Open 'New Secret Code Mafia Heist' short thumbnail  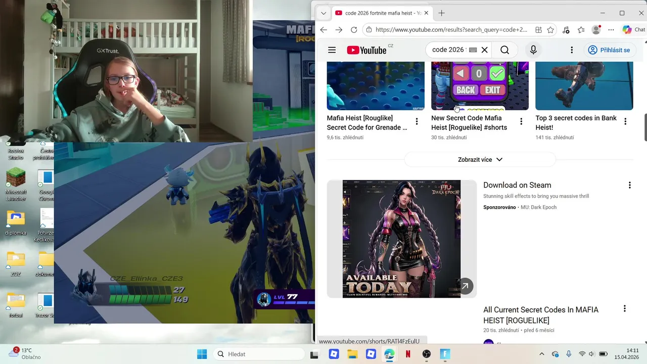point(480,86)
